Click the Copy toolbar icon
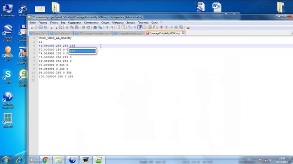Image resolution: width=293 pixels, height=164 pixels. pos(72,27)
